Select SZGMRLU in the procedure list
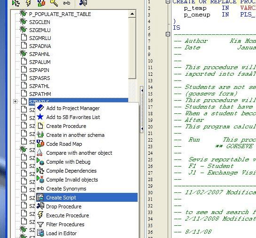Viewport: 256px width, 238px height. [40, 38]
